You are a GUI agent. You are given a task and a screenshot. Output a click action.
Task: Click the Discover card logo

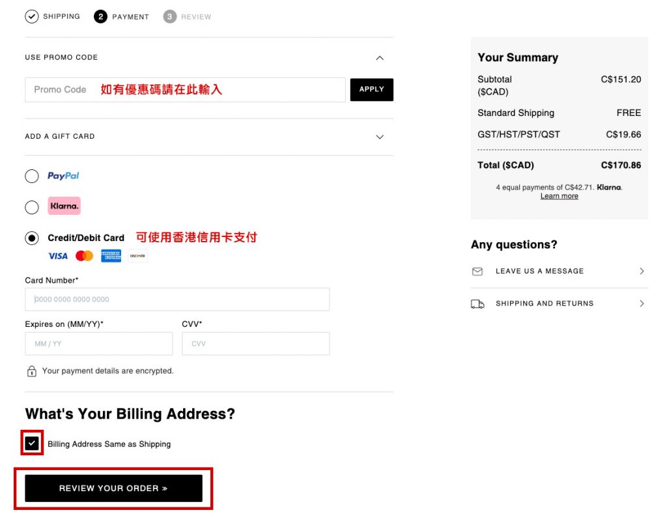point(137,256)
